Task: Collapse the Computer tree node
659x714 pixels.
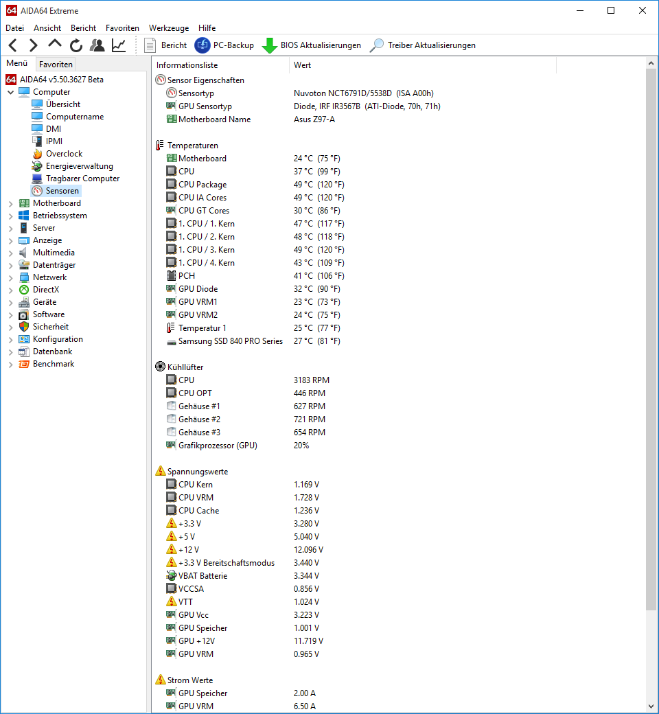Action: click(x=10, y=92)
